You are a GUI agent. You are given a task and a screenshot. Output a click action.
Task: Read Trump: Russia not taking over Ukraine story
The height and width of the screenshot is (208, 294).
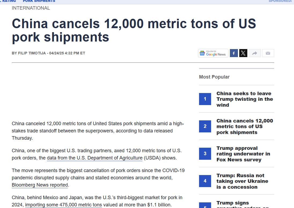242,181
